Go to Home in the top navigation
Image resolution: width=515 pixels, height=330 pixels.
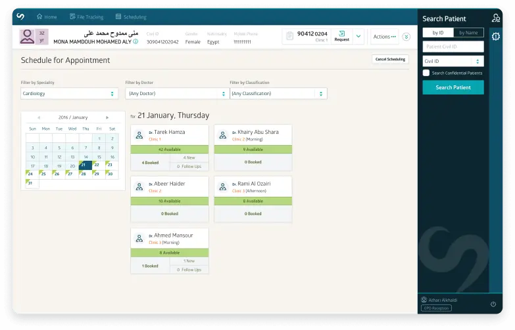47,16
